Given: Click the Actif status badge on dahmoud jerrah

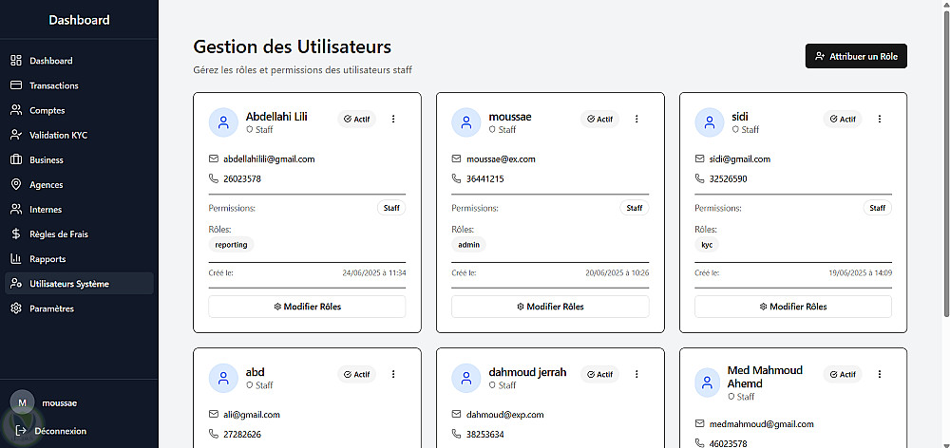Looking at the screenshot, I should click(599, 374).
